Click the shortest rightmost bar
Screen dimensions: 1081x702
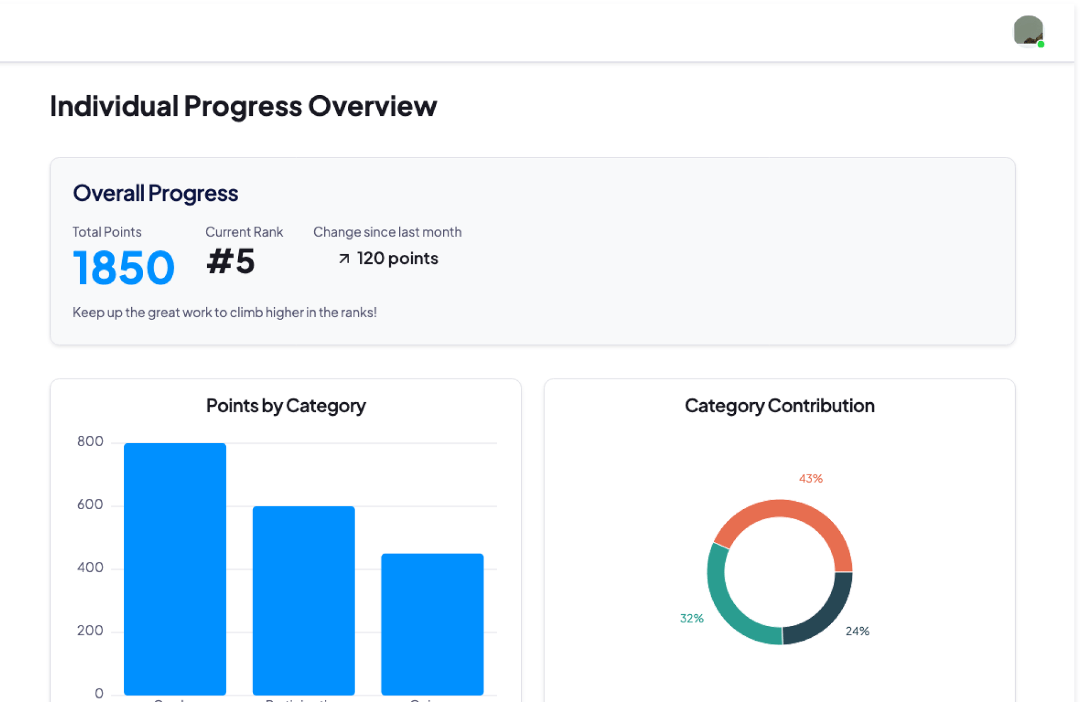click(432, 623)
